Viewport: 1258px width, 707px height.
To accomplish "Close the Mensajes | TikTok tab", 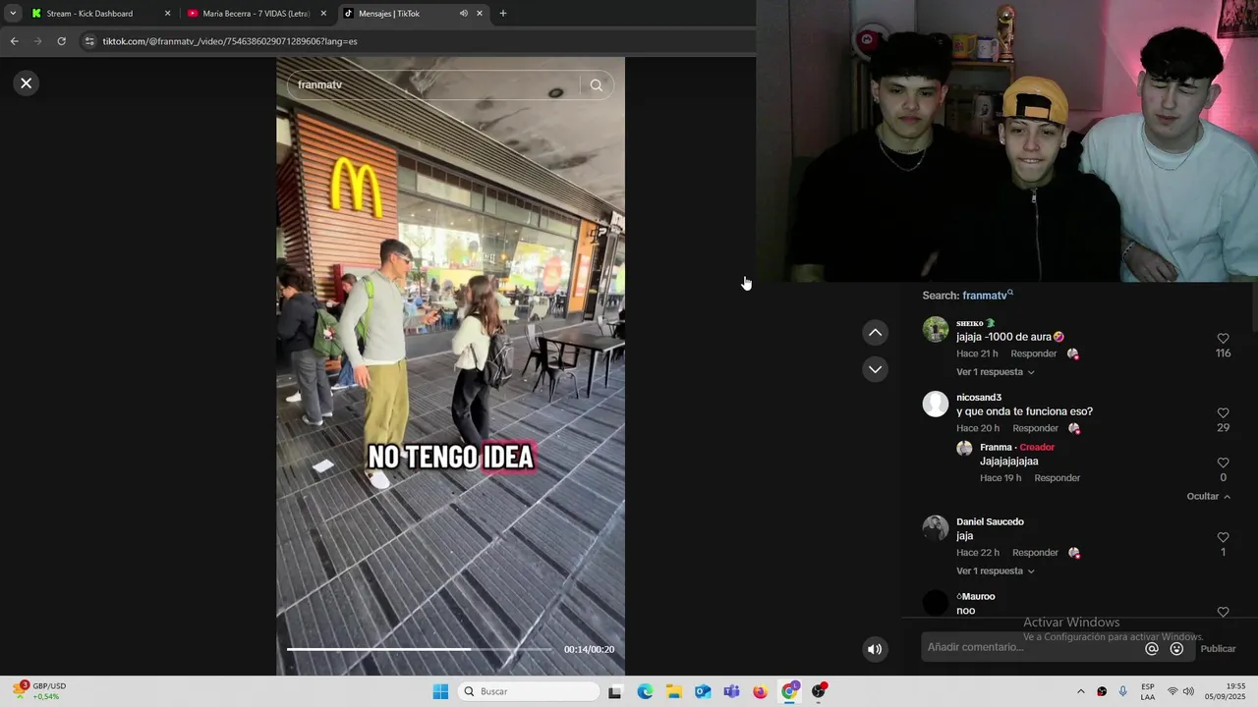I will [480, 14].
